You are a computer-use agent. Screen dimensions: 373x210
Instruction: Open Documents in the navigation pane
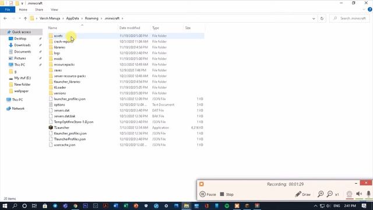pos(22,52)
